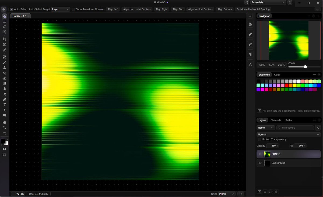Open the Essentials workspace dropdown
The image size is (323, 197).
(268, 2)
